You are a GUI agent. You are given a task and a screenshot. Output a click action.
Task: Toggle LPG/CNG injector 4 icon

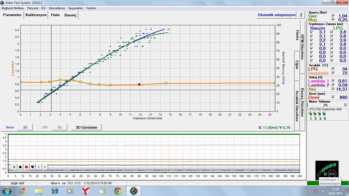(x=324, y=114)
